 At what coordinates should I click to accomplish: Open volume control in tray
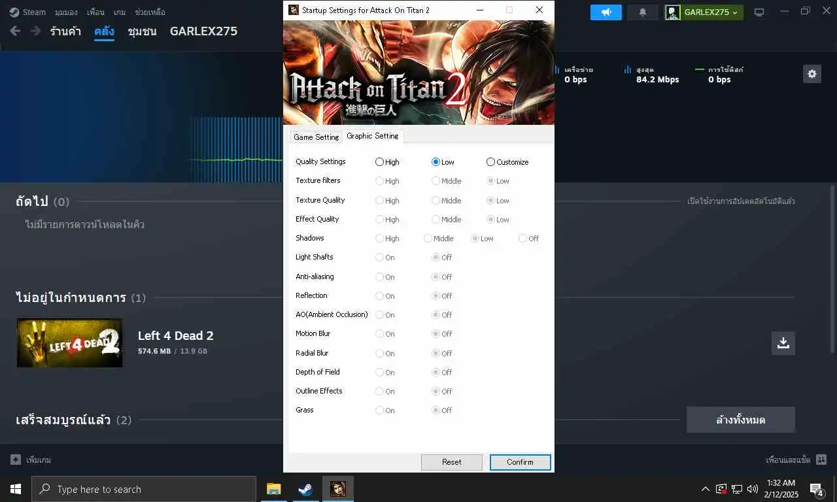753,489
